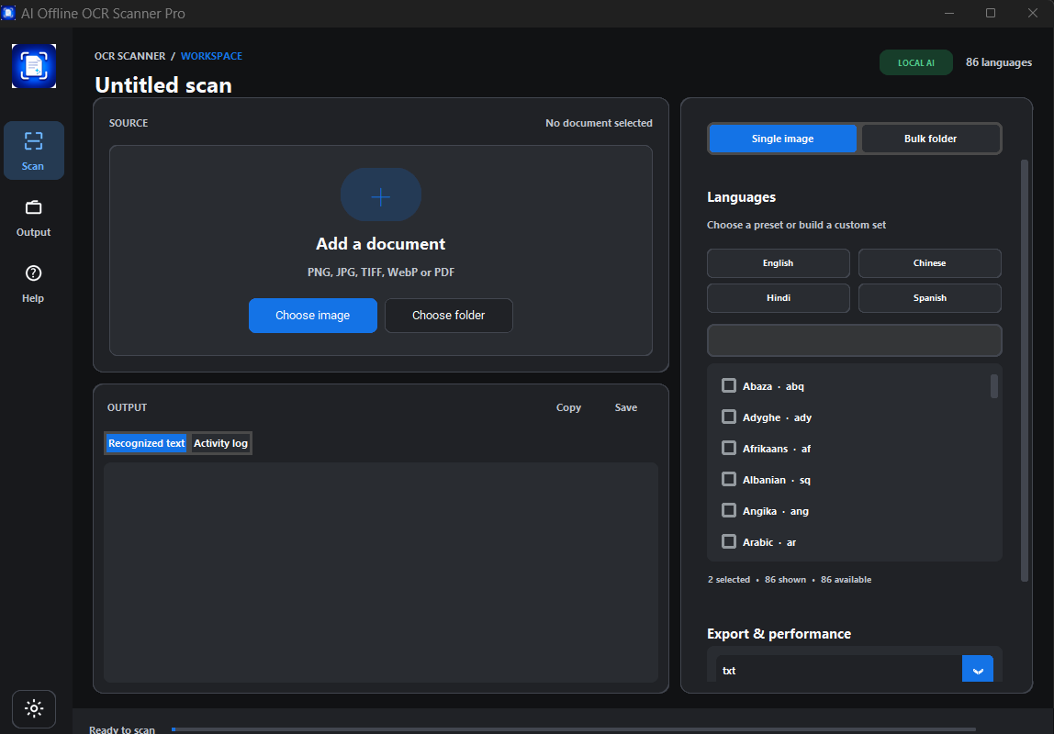Apply the Spanish language preset
The width and height of the screenshot is (1054, 734).
point(930,298)
